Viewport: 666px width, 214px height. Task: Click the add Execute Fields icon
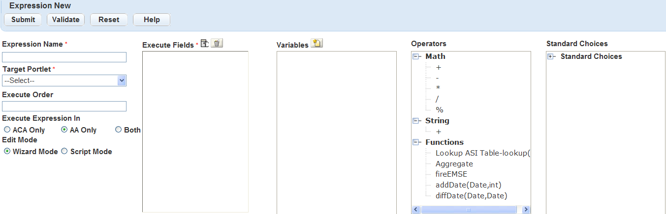coord(205,43)
